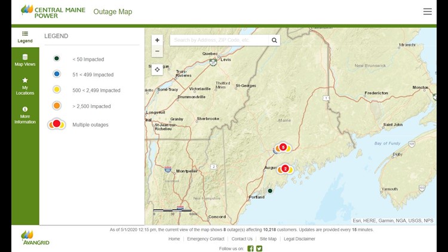Click the red cluster marker showing 5

(x=283, y=147)
